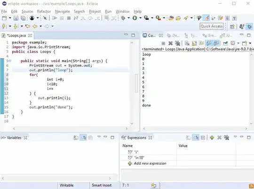
Task: Click the Terminate debug icon in main toolbar
Action: (69, 18)
